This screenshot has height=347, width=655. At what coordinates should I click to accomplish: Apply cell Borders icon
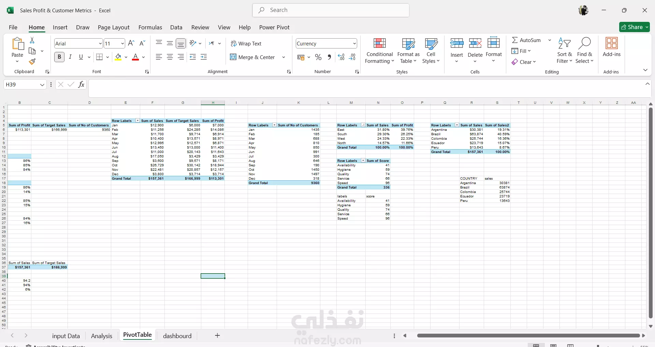100,57
